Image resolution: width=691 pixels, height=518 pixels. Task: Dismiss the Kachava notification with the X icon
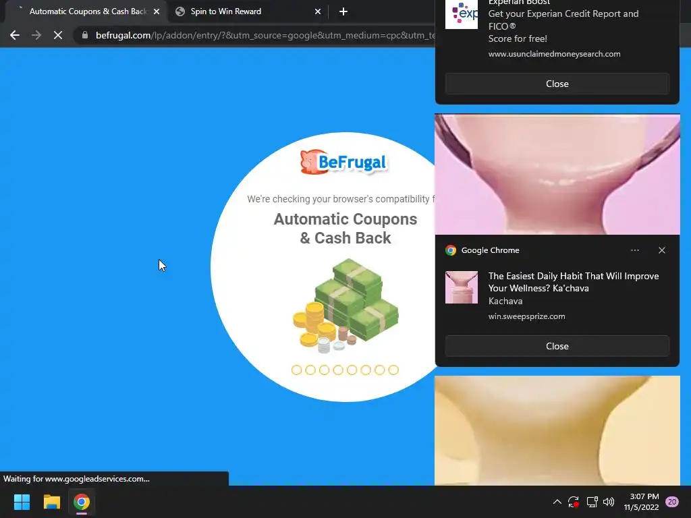tap(661, 250)
